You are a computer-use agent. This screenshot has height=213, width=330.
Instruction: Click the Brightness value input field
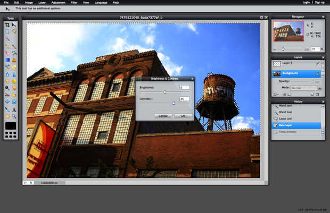click(x=184, y=88)
